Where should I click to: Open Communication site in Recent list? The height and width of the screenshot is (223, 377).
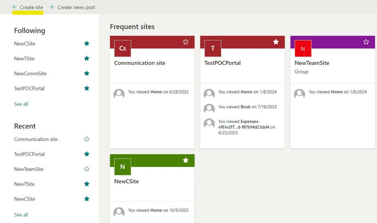point(35,139)
